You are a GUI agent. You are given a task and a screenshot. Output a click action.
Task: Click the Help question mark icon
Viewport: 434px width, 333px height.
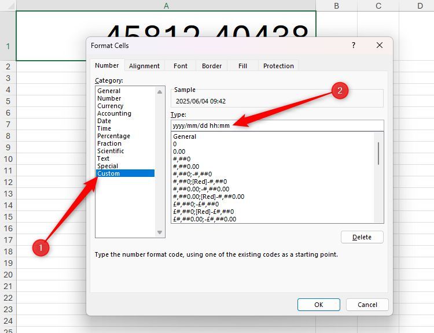(x=354, y=46)
